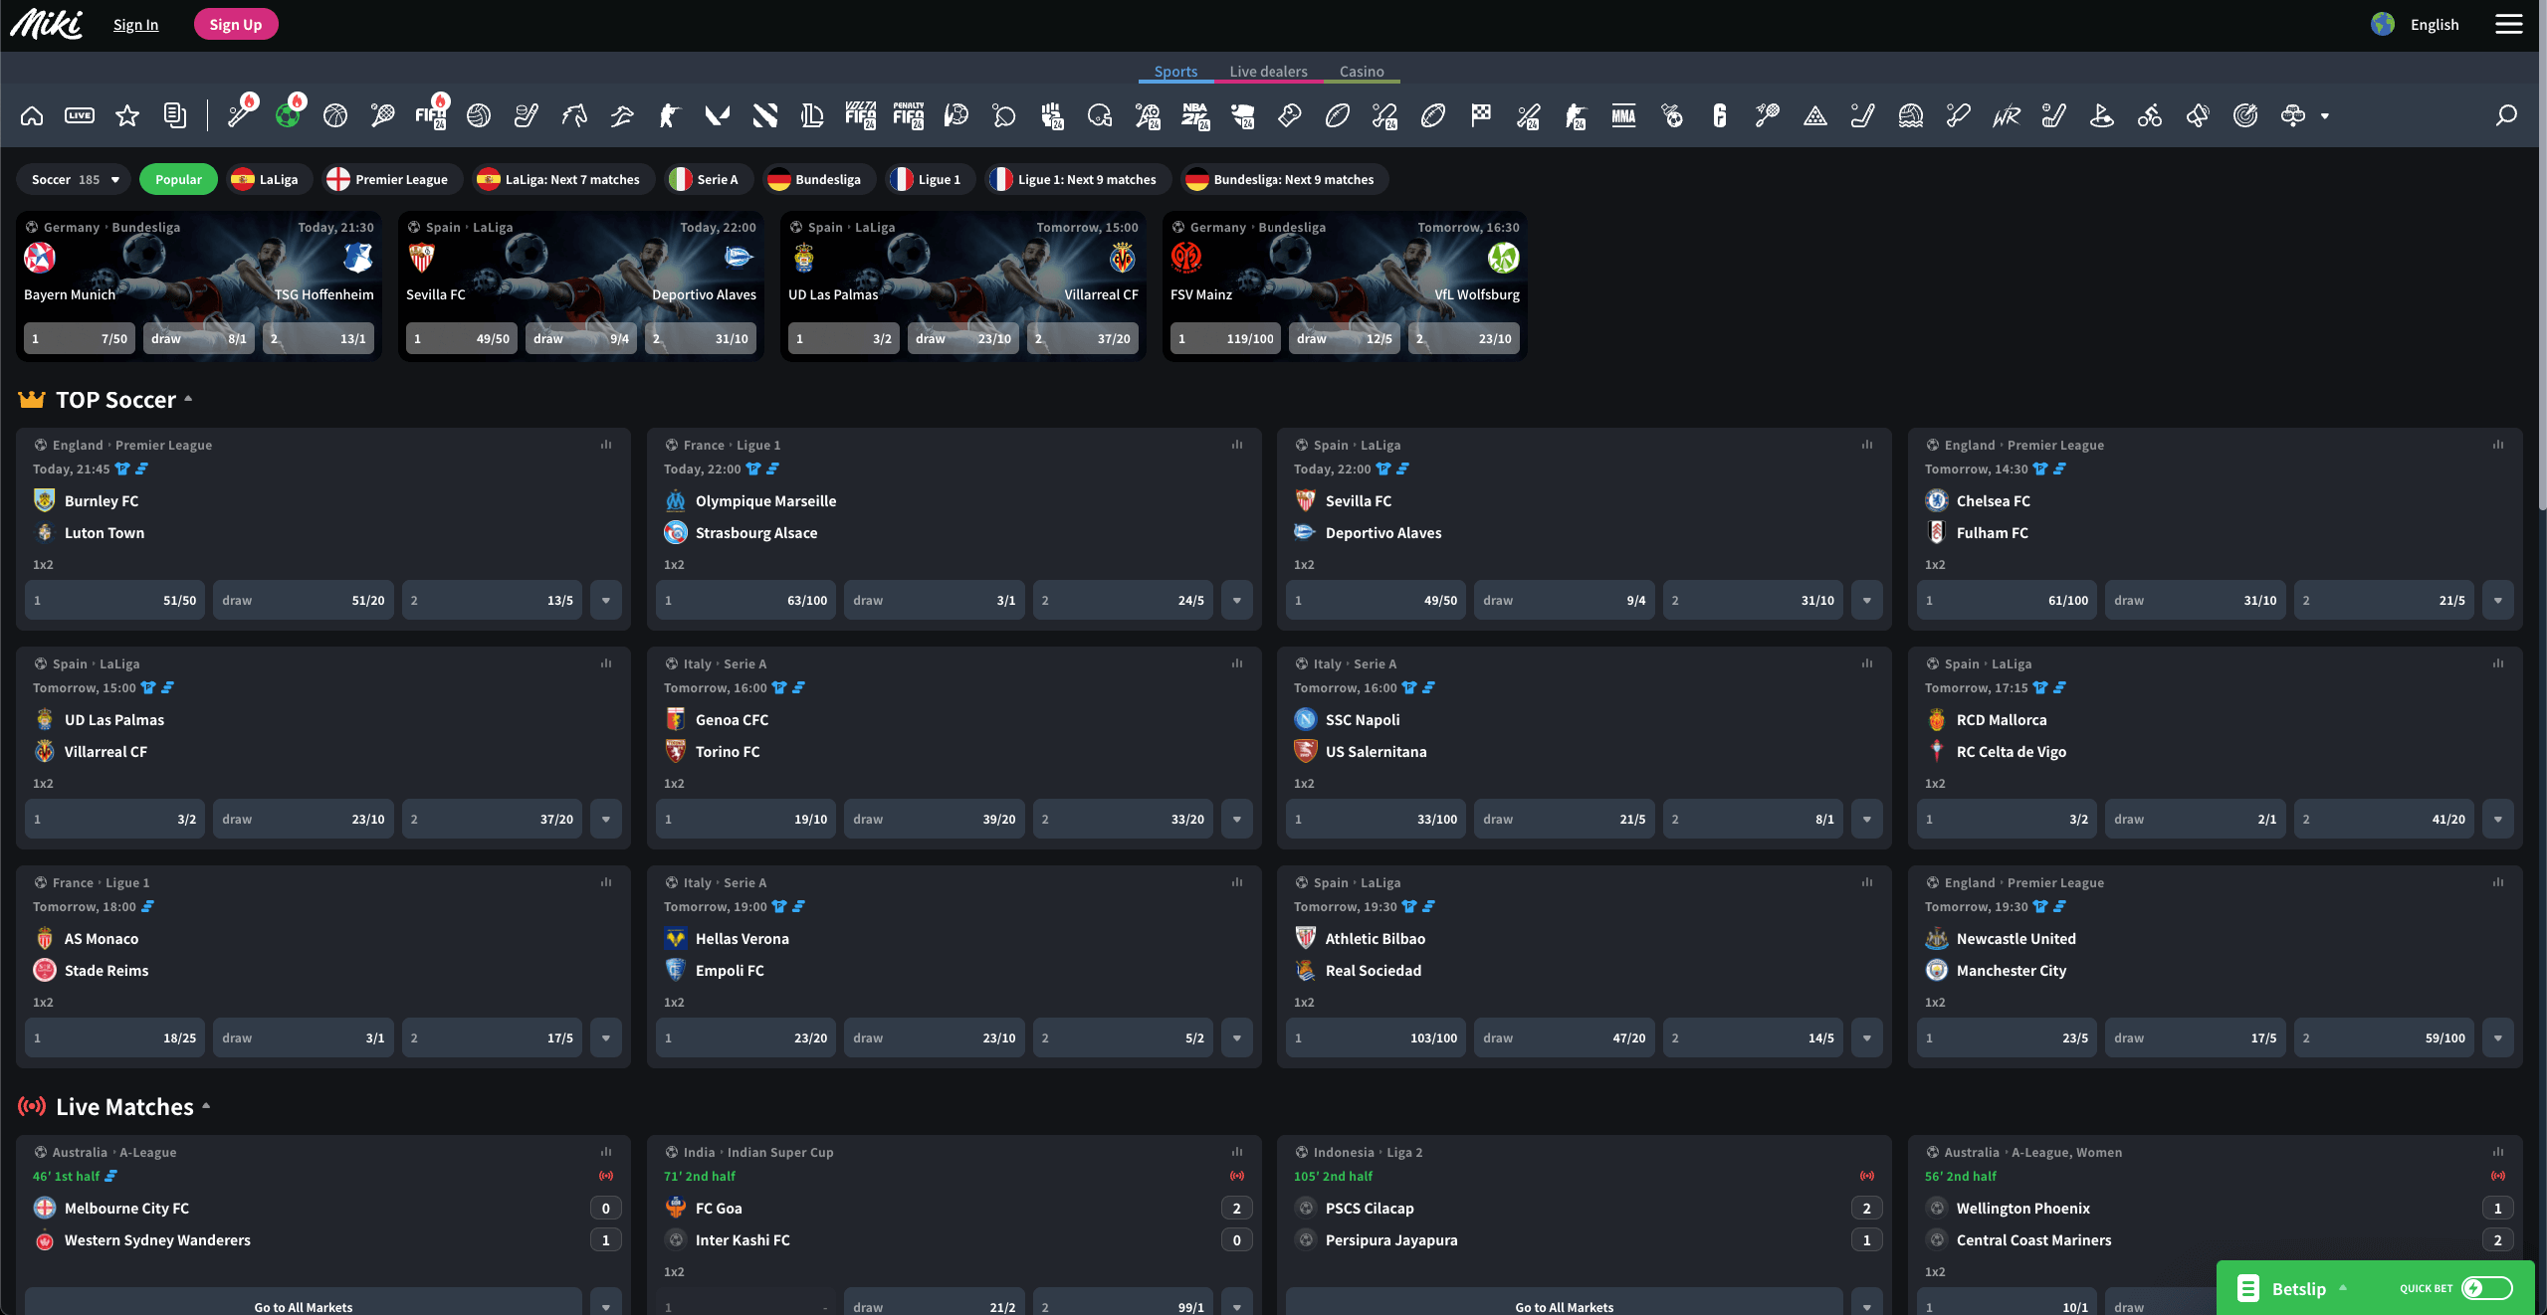2547x1315 pixels.
Task: Click the Sign In link
Action: [135, 25]
